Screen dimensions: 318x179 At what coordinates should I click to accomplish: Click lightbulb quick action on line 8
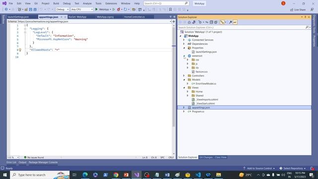click(20, 50)
